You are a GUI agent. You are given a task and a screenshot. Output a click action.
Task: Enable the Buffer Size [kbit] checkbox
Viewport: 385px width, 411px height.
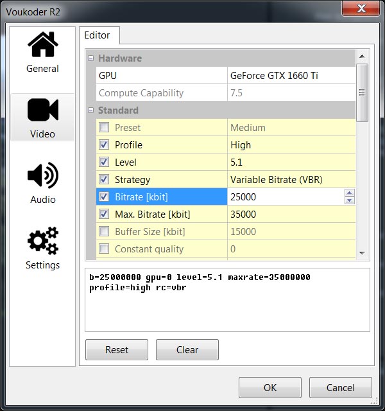point(104,231)
